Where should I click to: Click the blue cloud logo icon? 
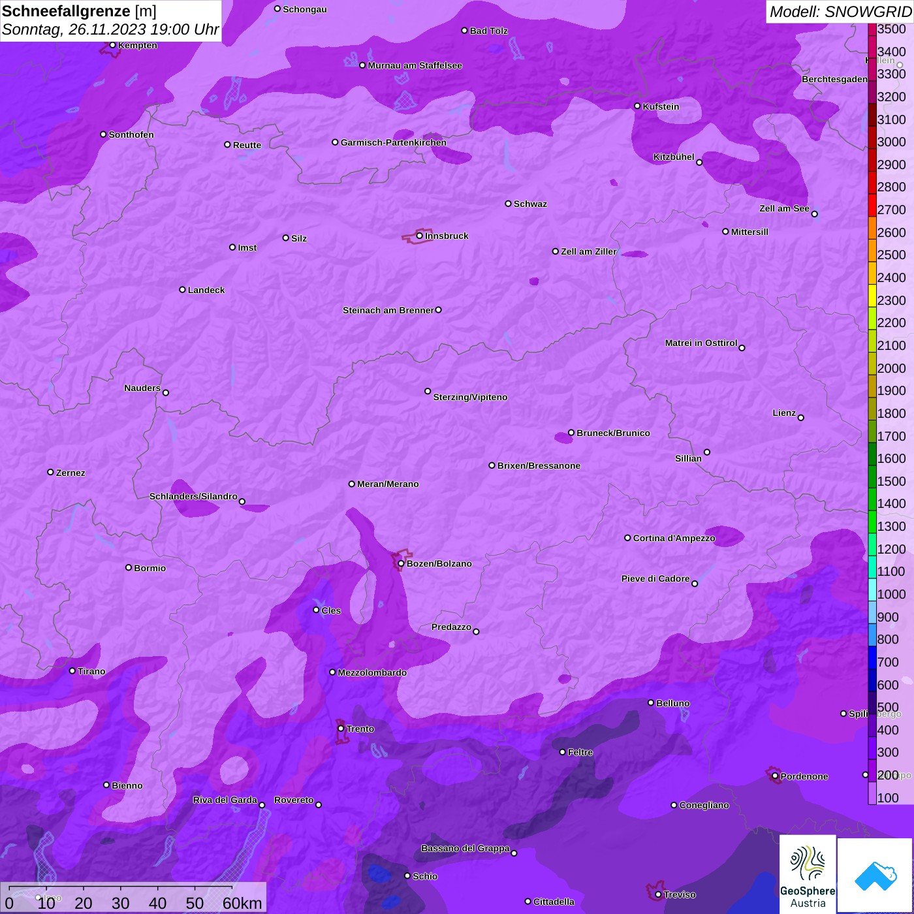point(875,875)
